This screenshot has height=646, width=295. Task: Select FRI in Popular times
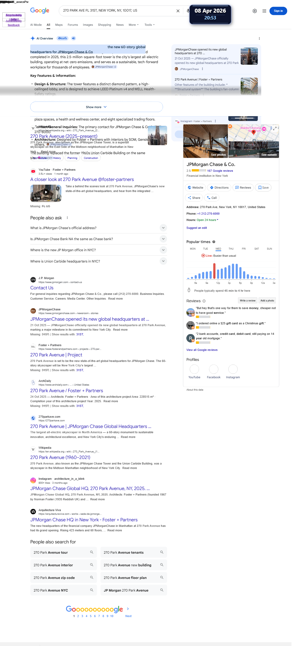coord(244,249)
